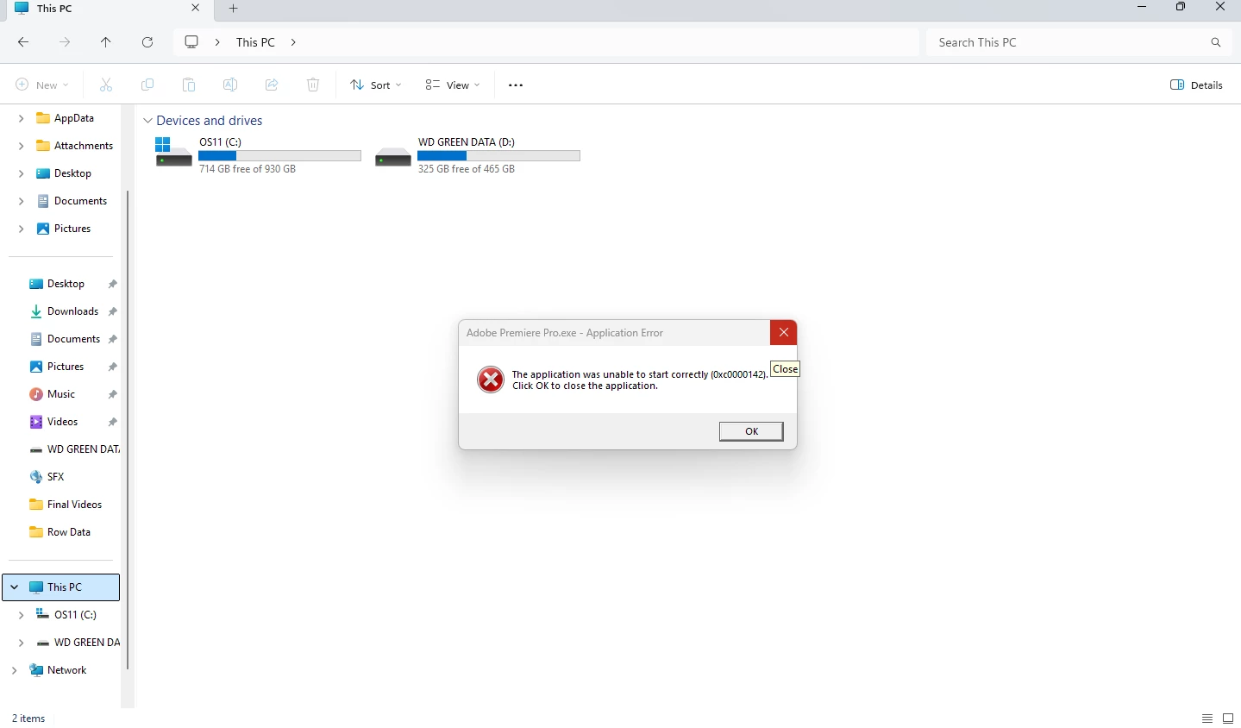Open the Sort dropdown
This screenshot has width=1241, height=728.
[376, 85]
